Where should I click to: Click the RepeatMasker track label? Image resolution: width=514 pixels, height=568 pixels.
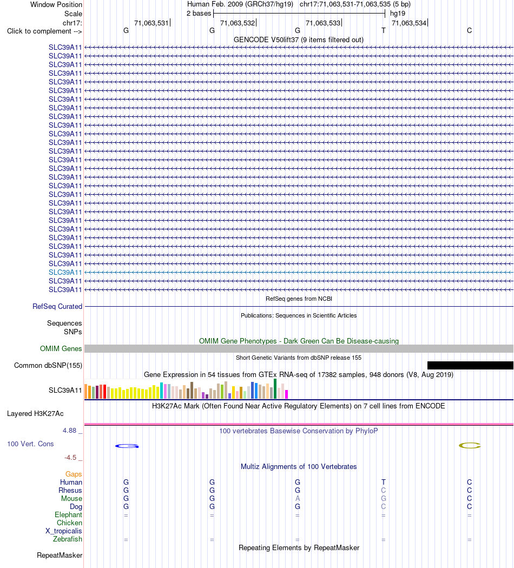tap(60, 556)
